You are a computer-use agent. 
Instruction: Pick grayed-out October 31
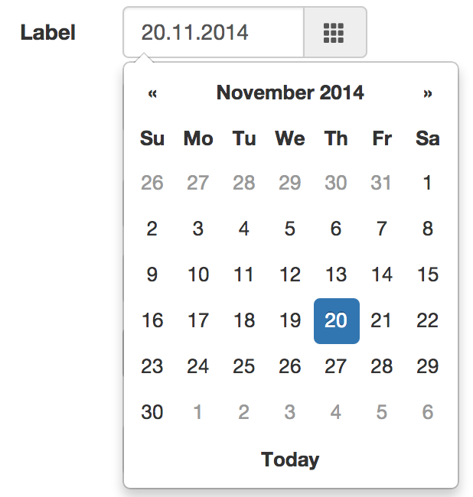pyautogui.click(x=382, y=183)
